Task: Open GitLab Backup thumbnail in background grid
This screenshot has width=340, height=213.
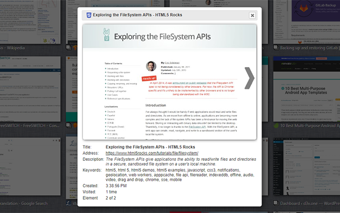Action: (307, 22)
